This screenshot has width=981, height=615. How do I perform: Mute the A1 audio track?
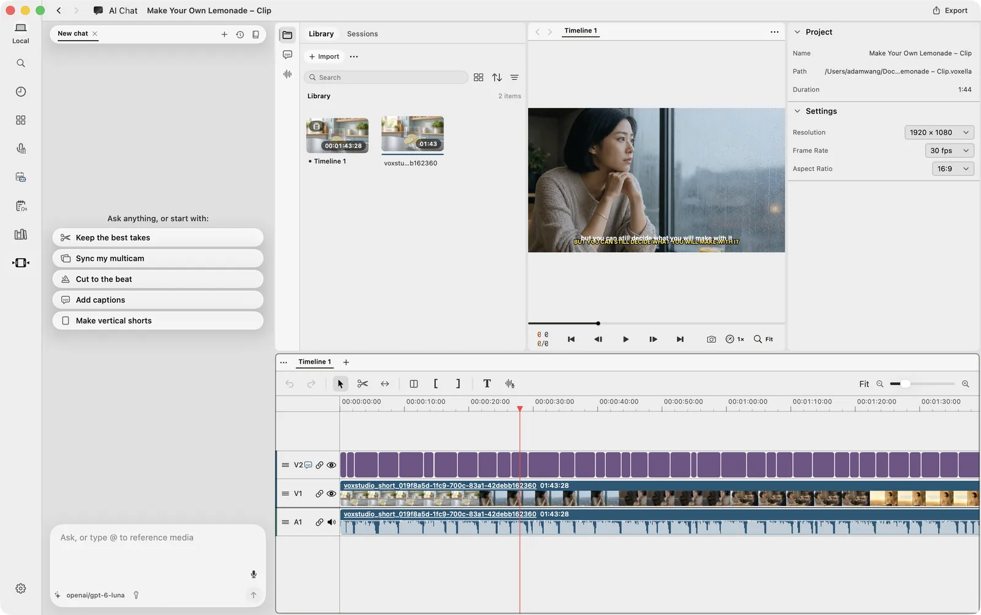point(331,522)
